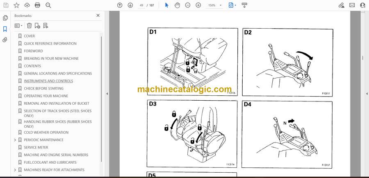Add document to favorites star
Screen dimensions: 369x178
16,5
